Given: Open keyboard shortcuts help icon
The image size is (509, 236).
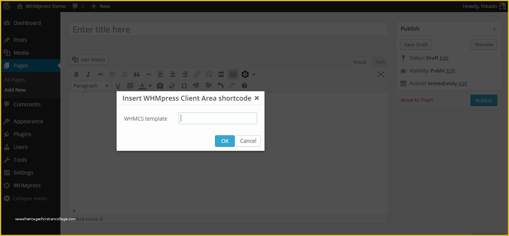Looking at the screenshot, I should [245, 86].
